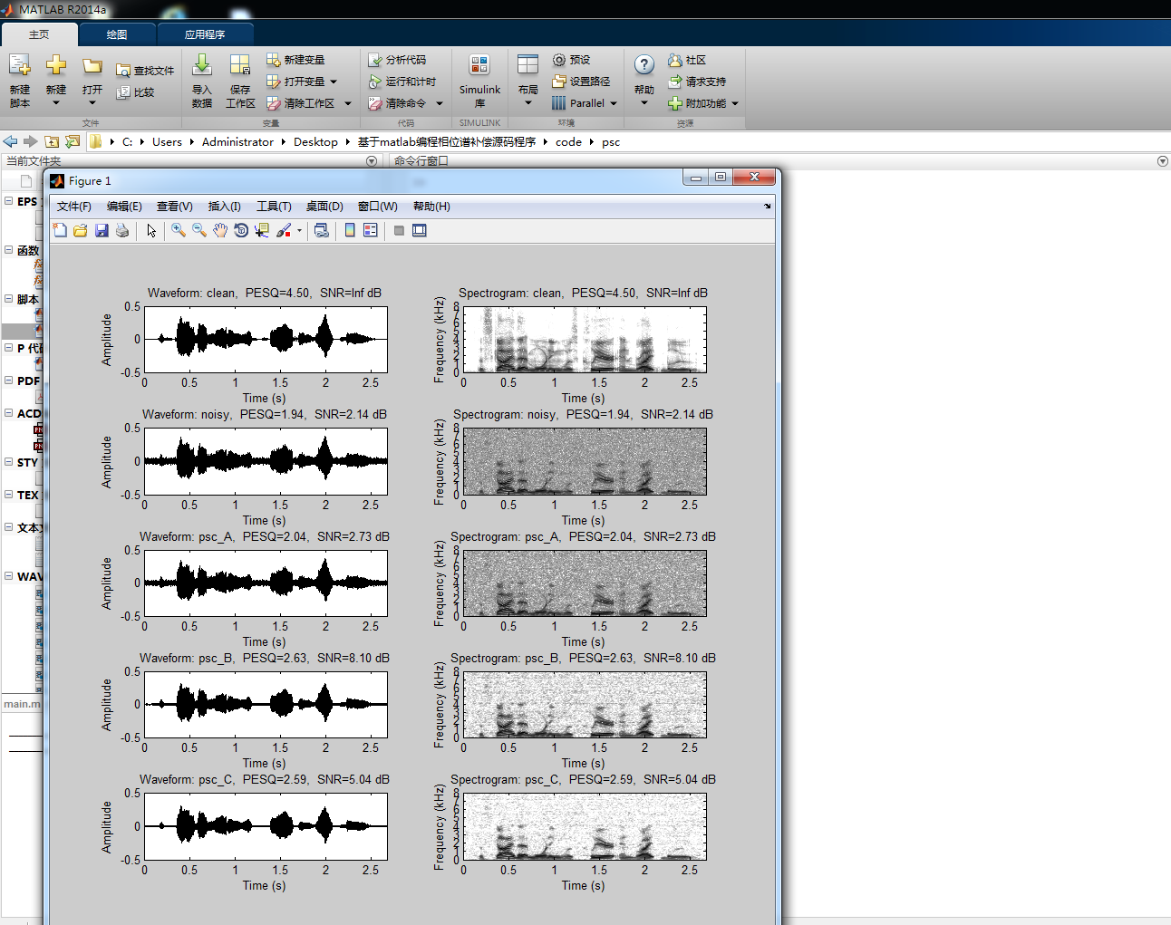Screen dimensions: 1171x925
Task: Expand 附加功能 (Add-Ons) dropdown
Action: coord(735,103)
